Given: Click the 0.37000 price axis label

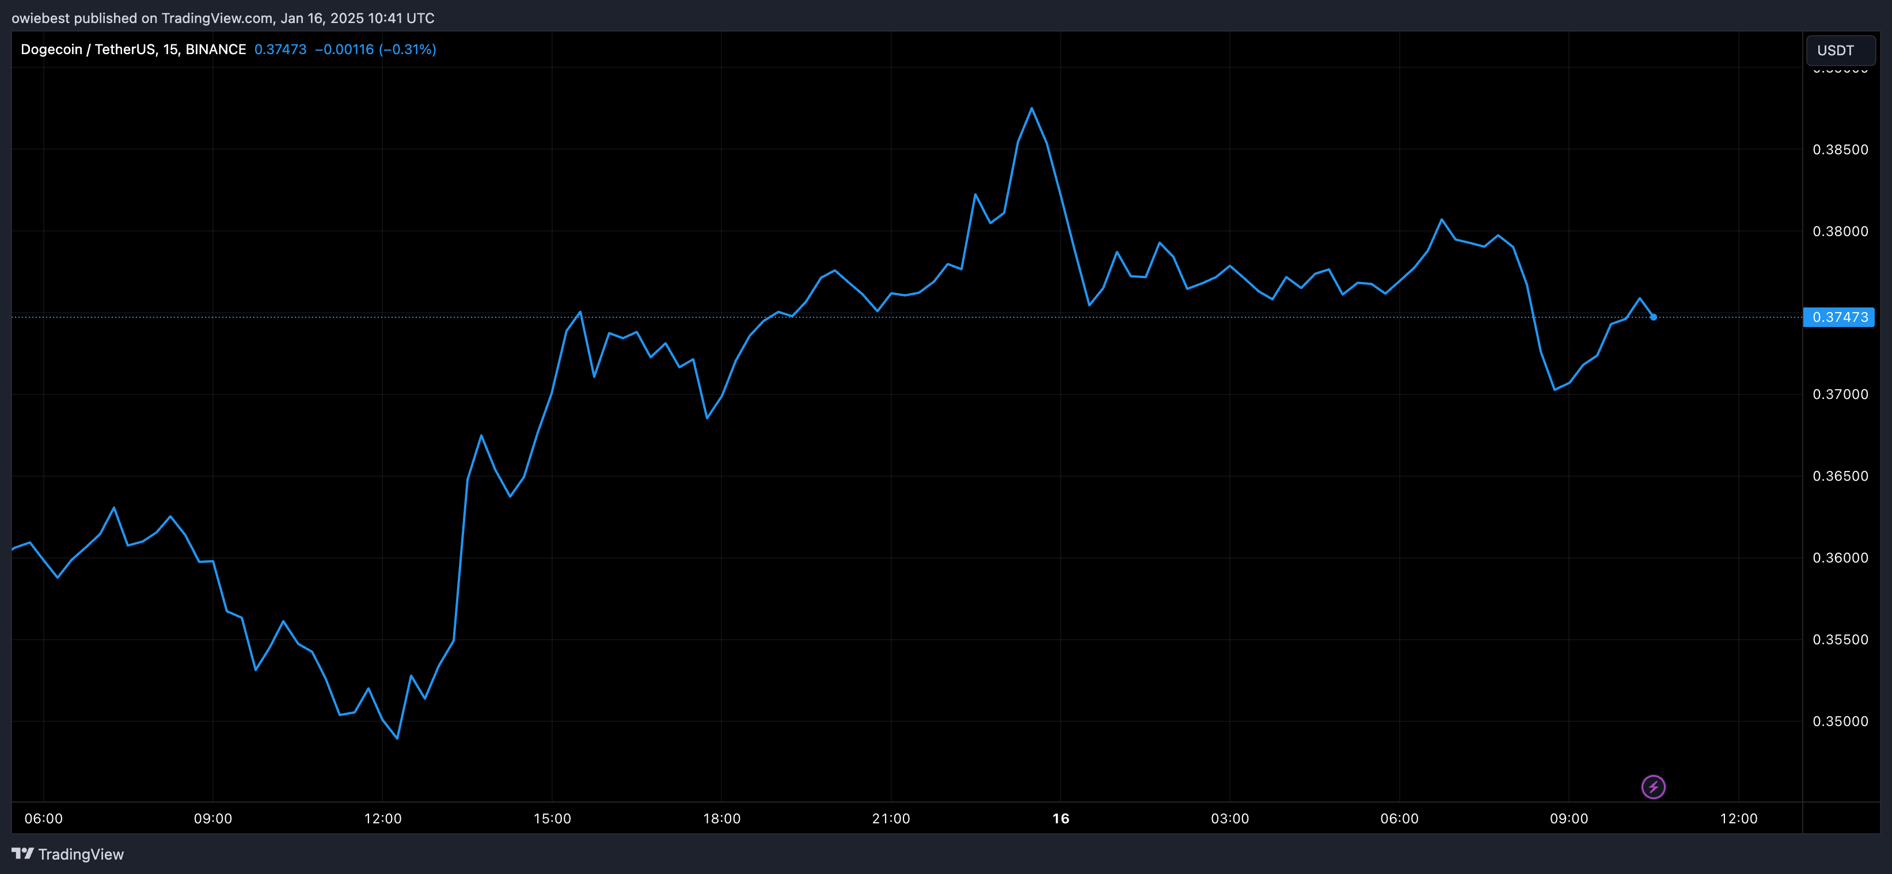Looking at the screenshot, I should point(1840,394).
